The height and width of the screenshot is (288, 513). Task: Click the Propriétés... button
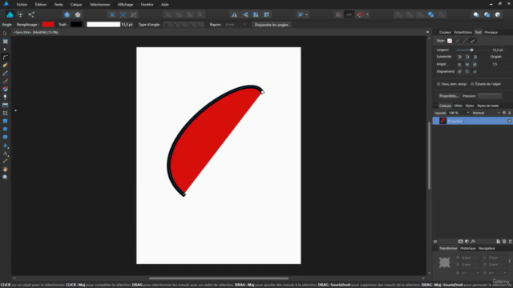(449, 96)
